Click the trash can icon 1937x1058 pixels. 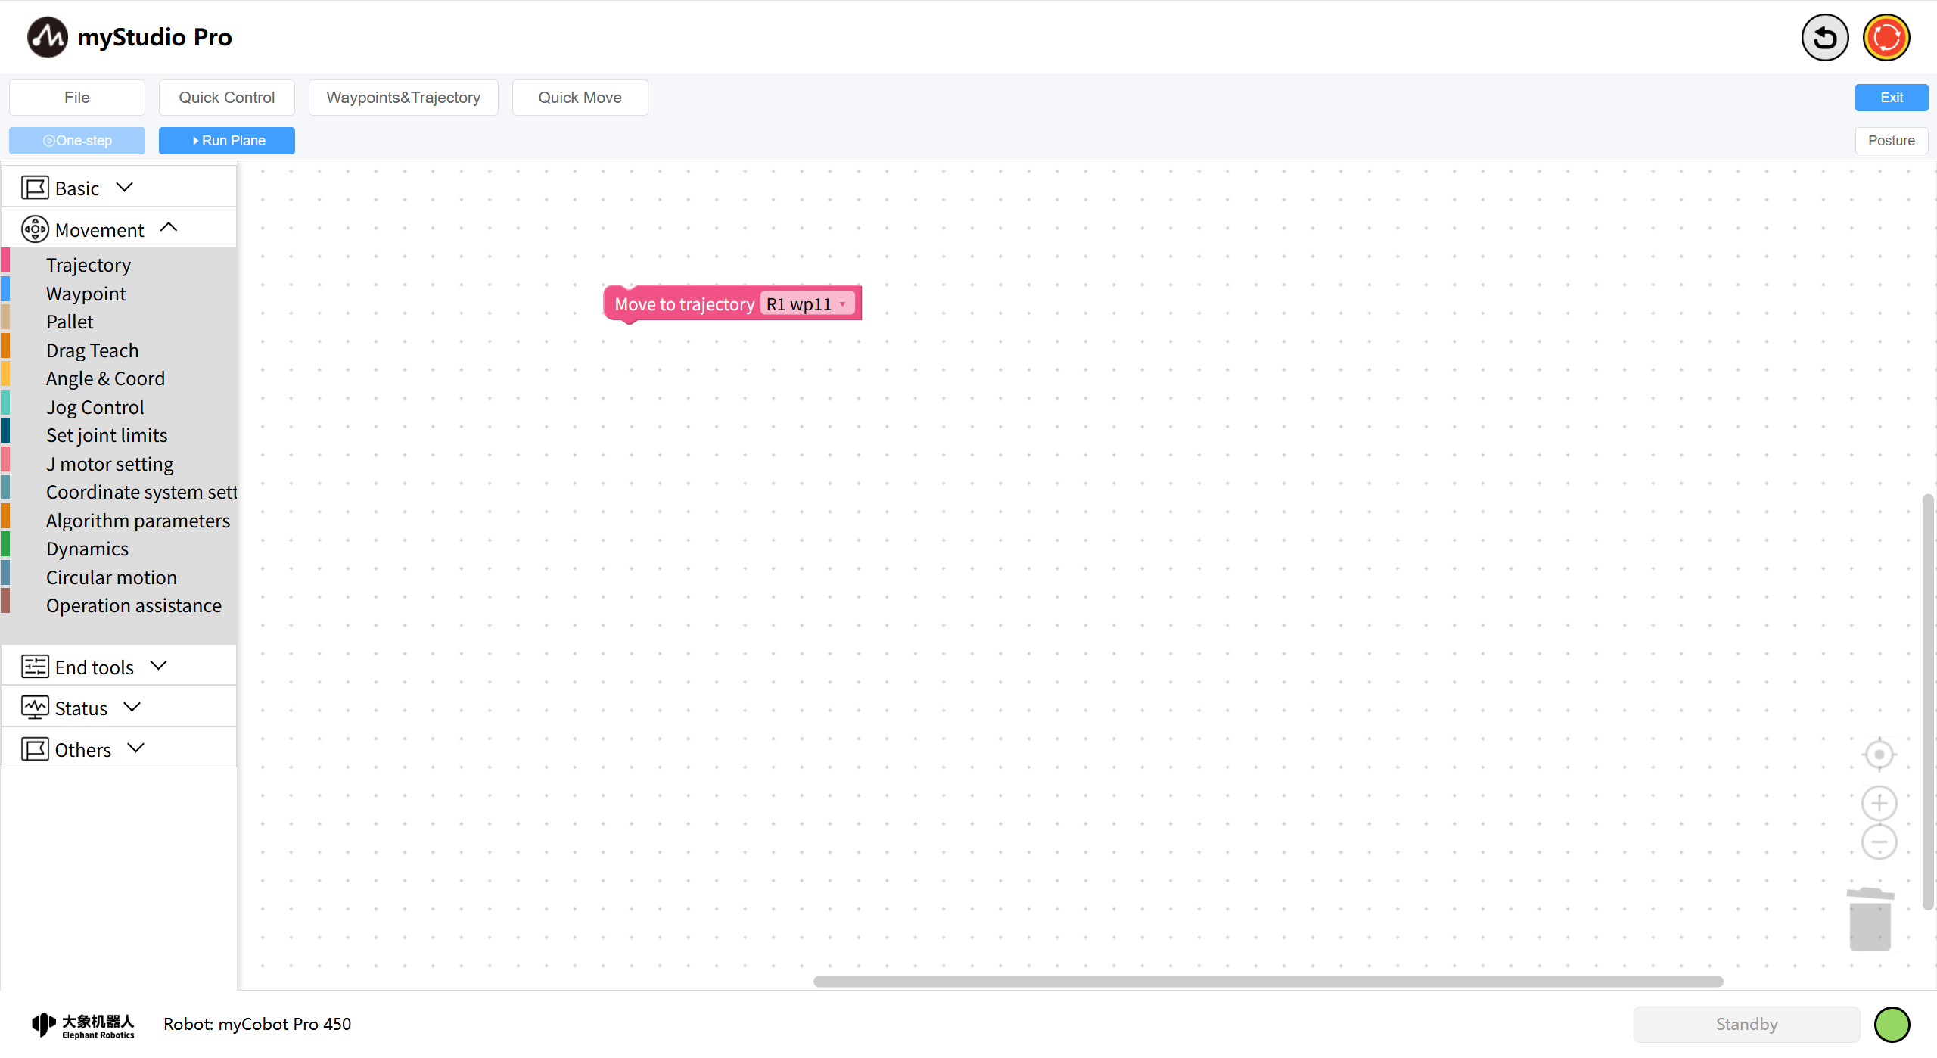(x=1870, y=920)
